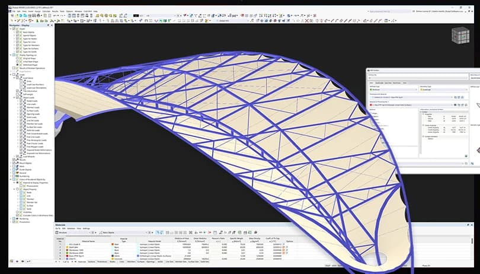
Task: Click the Main tab in the surface dialog
Action: 371,83
